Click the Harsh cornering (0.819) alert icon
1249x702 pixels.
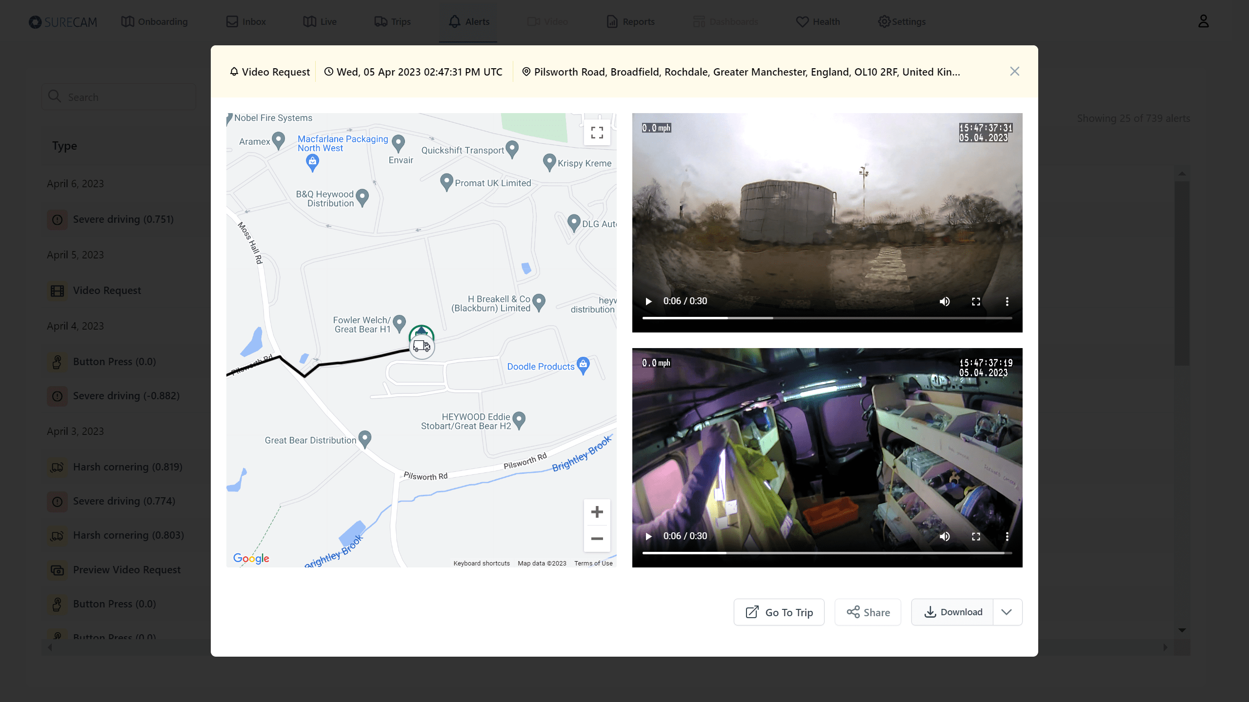coord(57,467)
